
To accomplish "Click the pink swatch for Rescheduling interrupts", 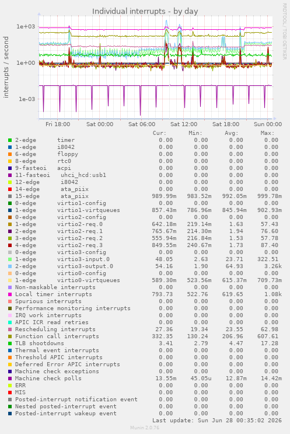I will pyautogui.click(x=10, y=329).
